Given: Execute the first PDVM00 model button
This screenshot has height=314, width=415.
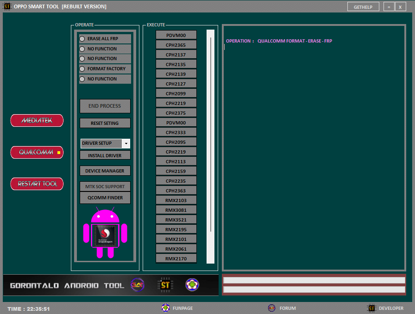Looking at the screenshot, I should click(176, 35).
